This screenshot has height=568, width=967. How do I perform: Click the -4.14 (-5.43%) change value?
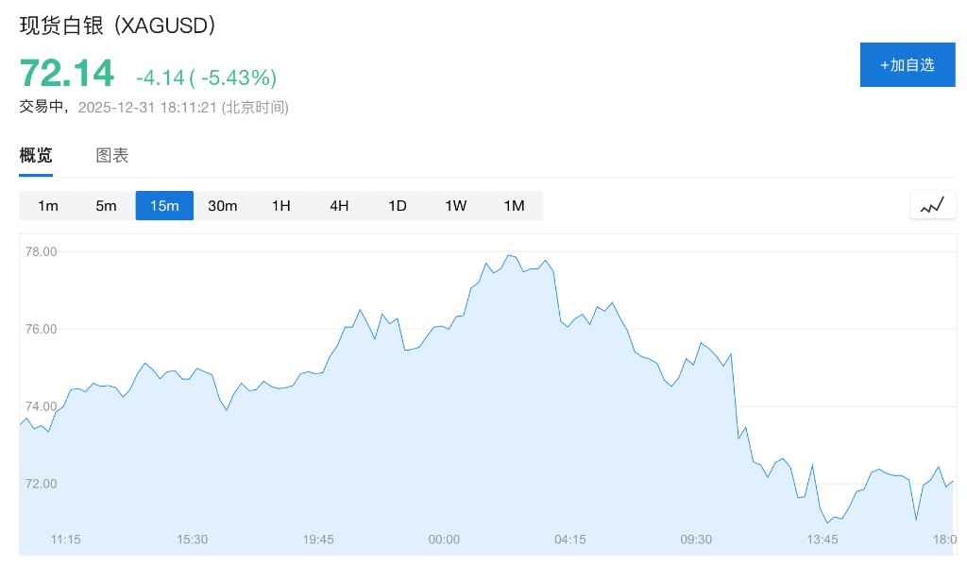(206, 77)
